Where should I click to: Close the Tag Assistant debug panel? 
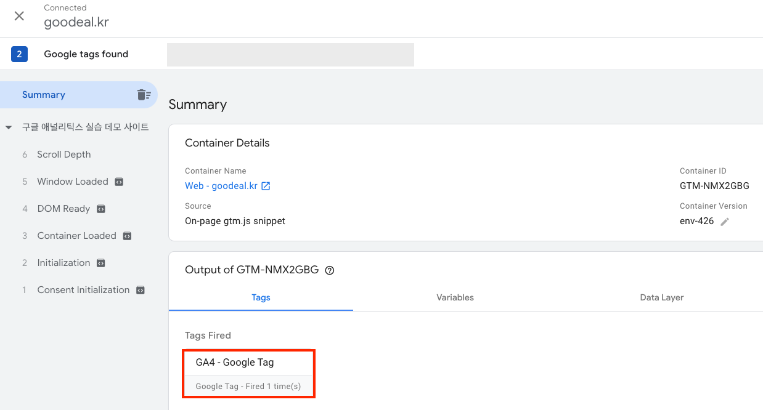[19, 16]
